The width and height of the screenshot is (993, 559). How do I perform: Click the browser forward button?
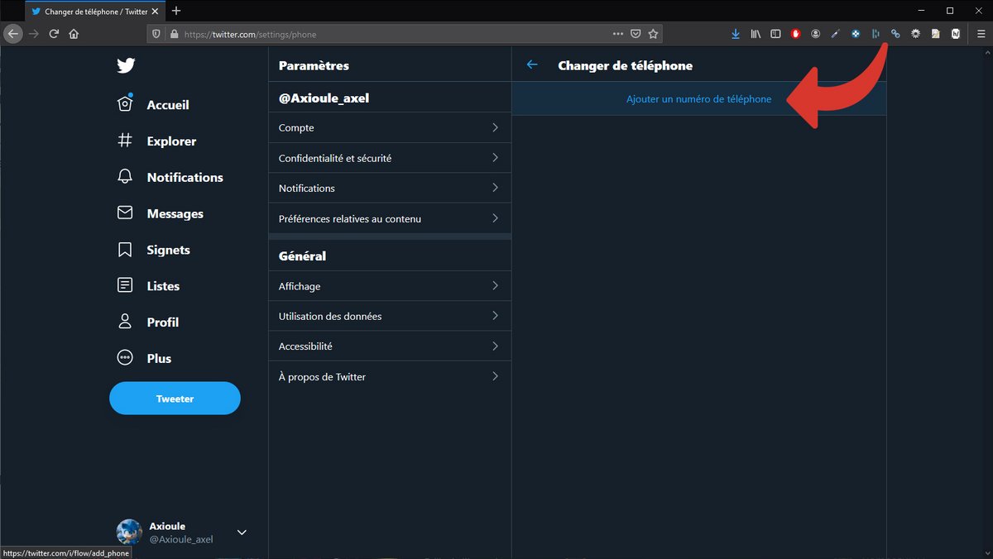click(x=34, y=34)
